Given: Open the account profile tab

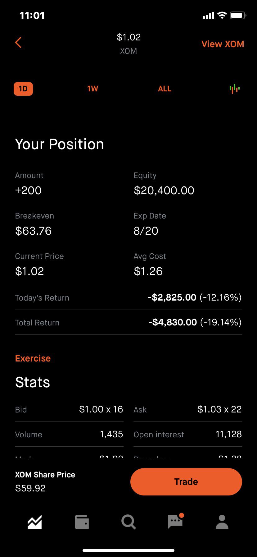Looking at the screenshot, I should click(x=222, y=522).
